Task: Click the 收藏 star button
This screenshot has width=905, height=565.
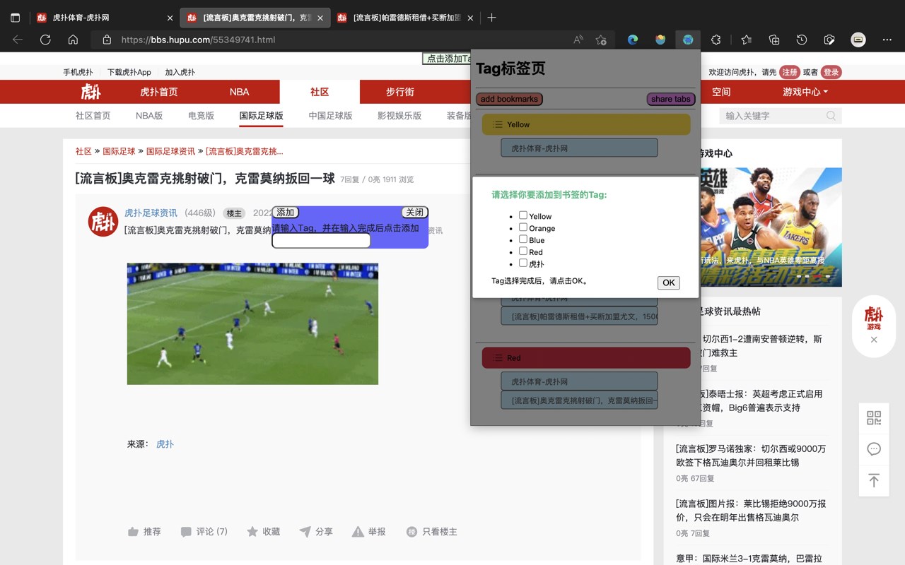Action: 263,532
